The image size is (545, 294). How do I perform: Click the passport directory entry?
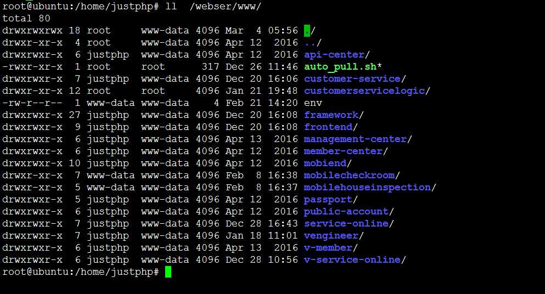coord(328,200)
